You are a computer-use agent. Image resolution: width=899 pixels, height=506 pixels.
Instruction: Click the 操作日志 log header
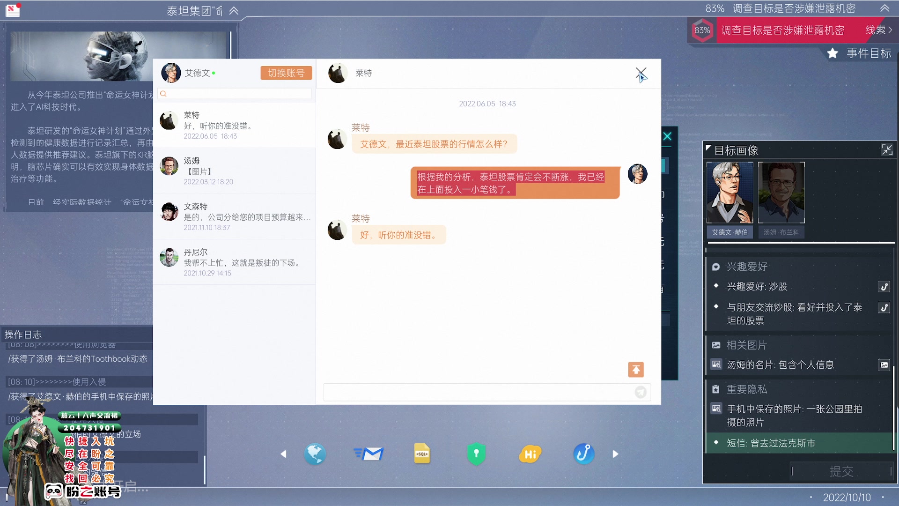[23, 335]
